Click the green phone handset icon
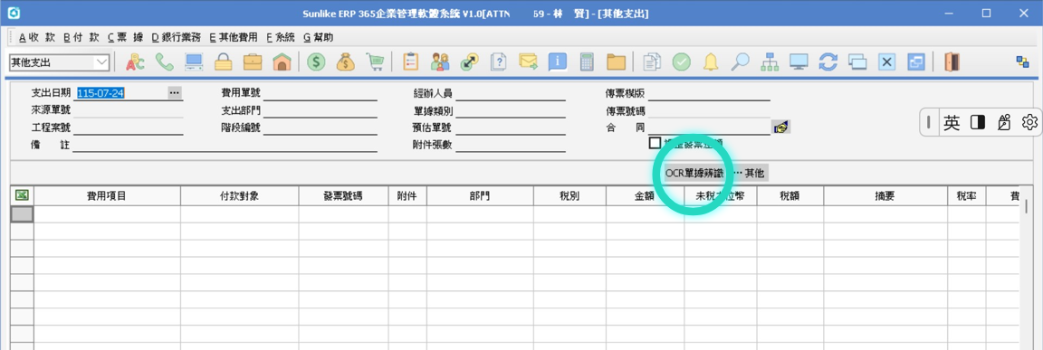Image resolution: width=1043 pixels, height=350 pixels. click(x=164, y=61)
